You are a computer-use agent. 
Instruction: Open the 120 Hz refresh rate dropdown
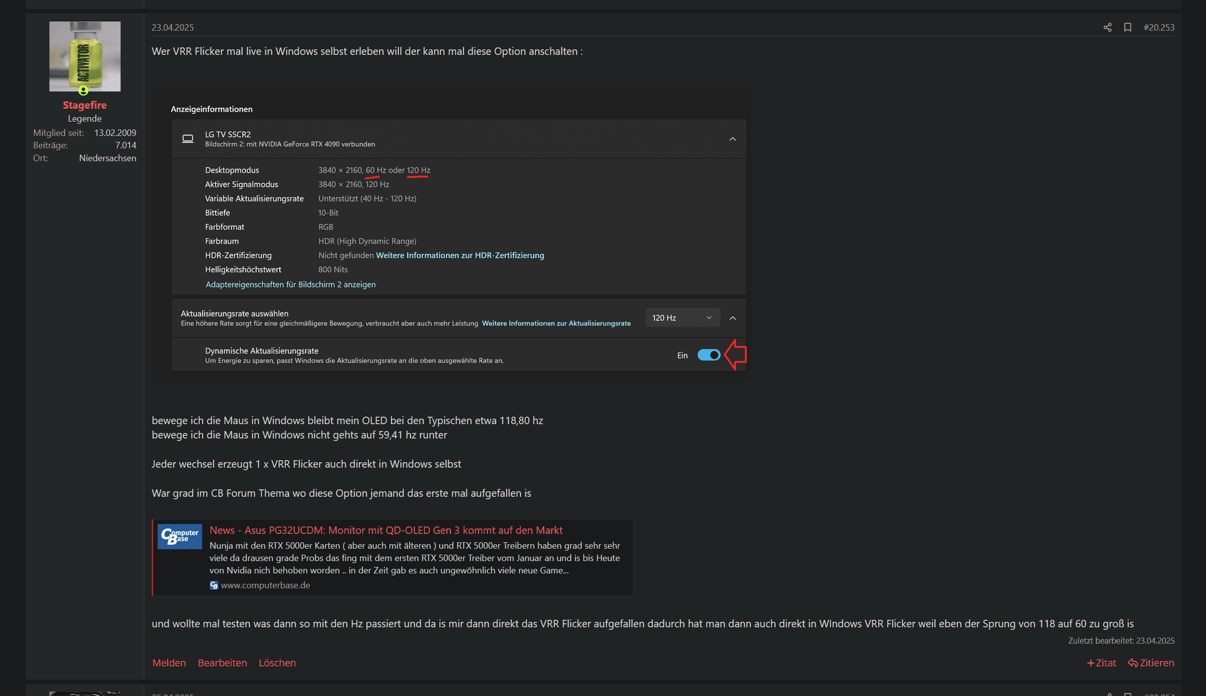pyautogui.click(x=682, y=318)
